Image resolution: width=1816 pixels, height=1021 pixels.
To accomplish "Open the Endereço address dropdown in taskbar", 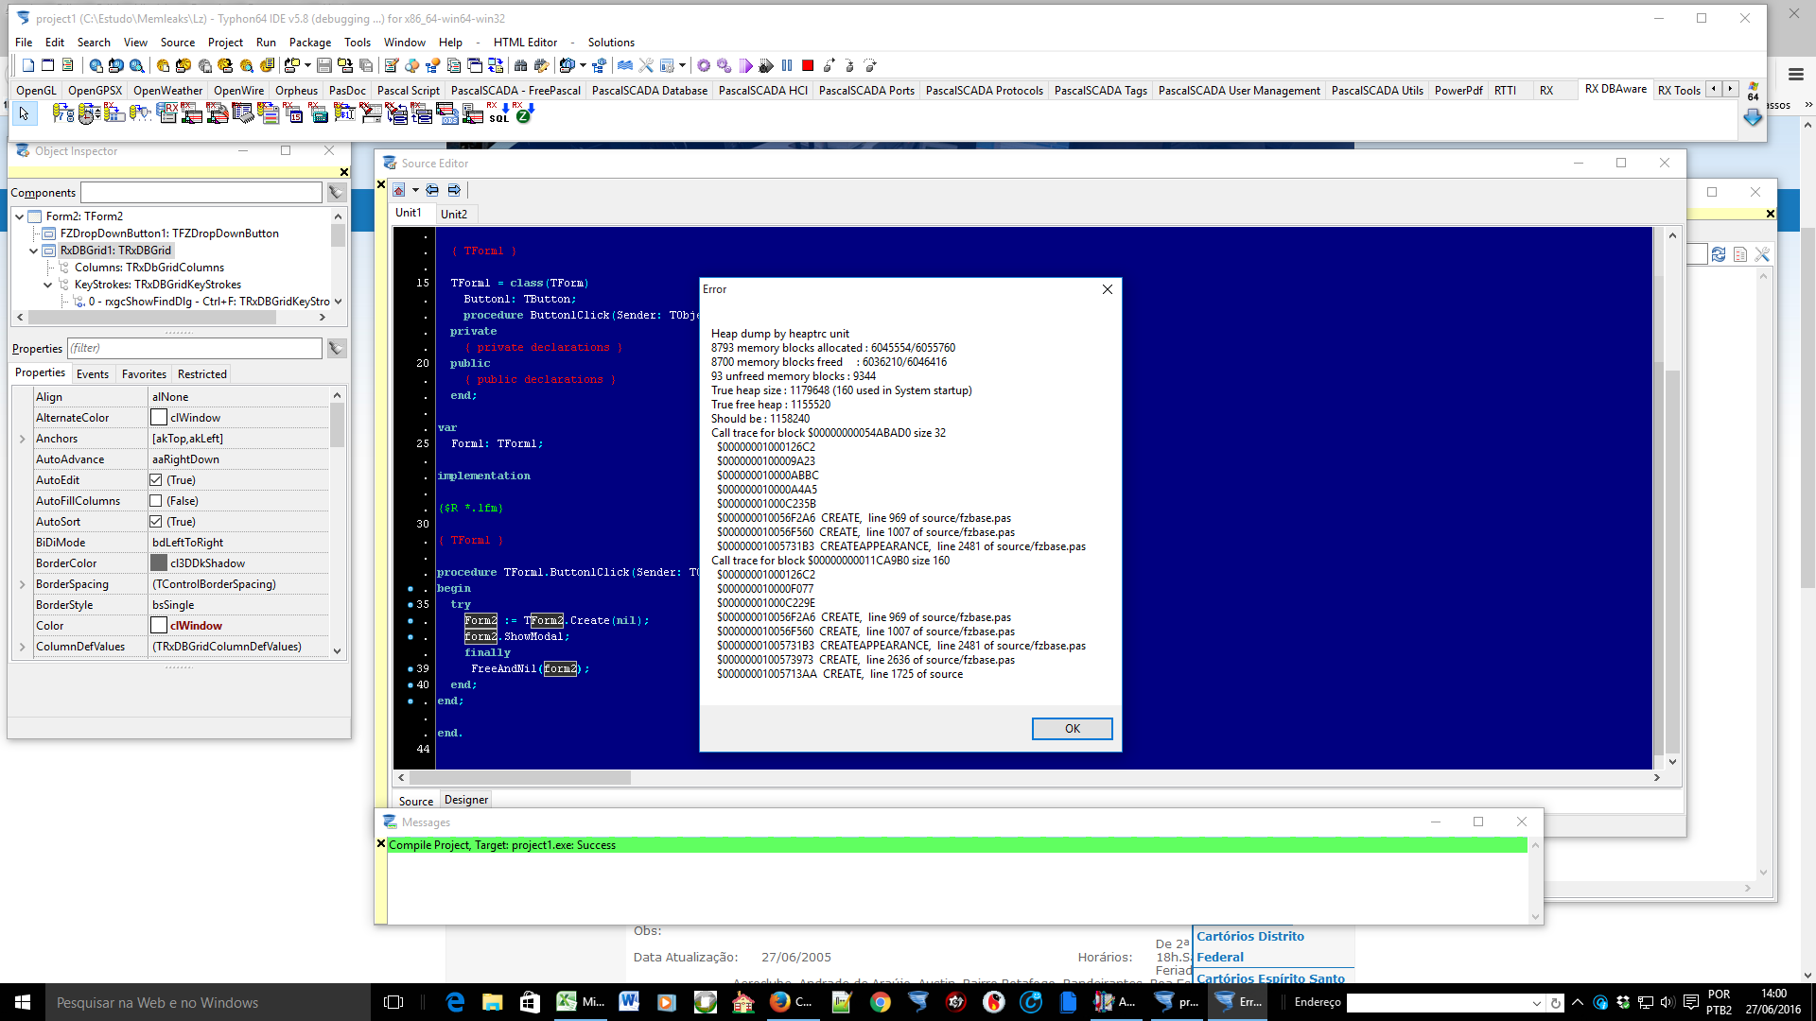I will pyautogui.click(x=1536, y=1003).
